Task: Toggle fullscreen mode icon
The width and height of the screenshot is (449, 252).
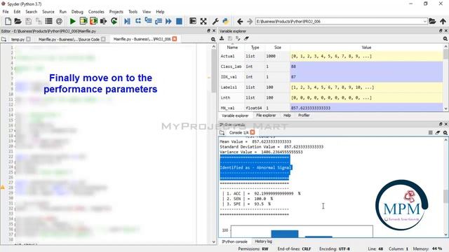Action: pos(203,21)
